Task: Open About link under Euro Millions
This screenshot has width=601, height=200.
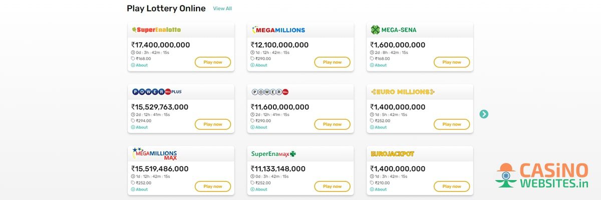Action: point(378,127)
